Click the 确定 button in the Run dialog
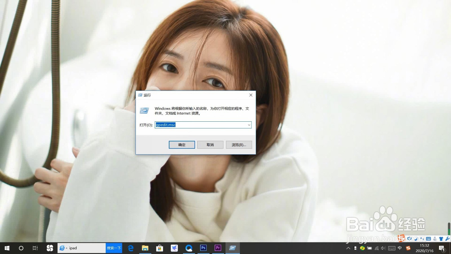 coord(182,145)
